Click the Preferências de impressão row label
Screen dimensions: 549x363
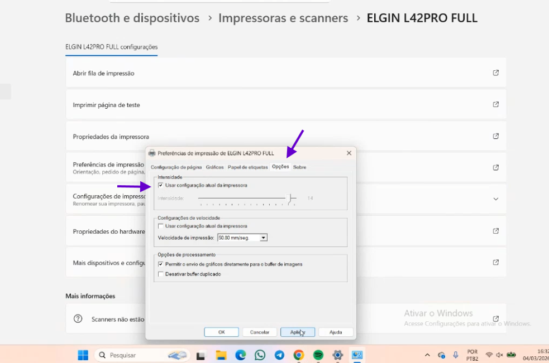click(x=108, y=164)
